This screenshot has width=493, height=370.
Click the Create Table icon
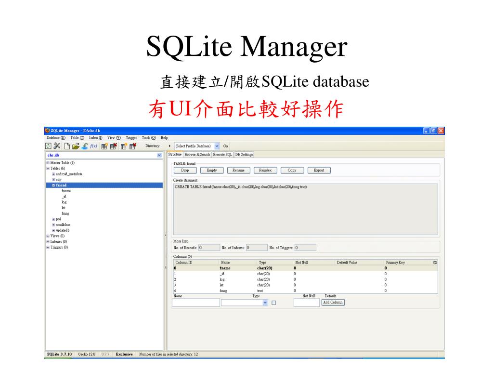[x=104, y=146]
